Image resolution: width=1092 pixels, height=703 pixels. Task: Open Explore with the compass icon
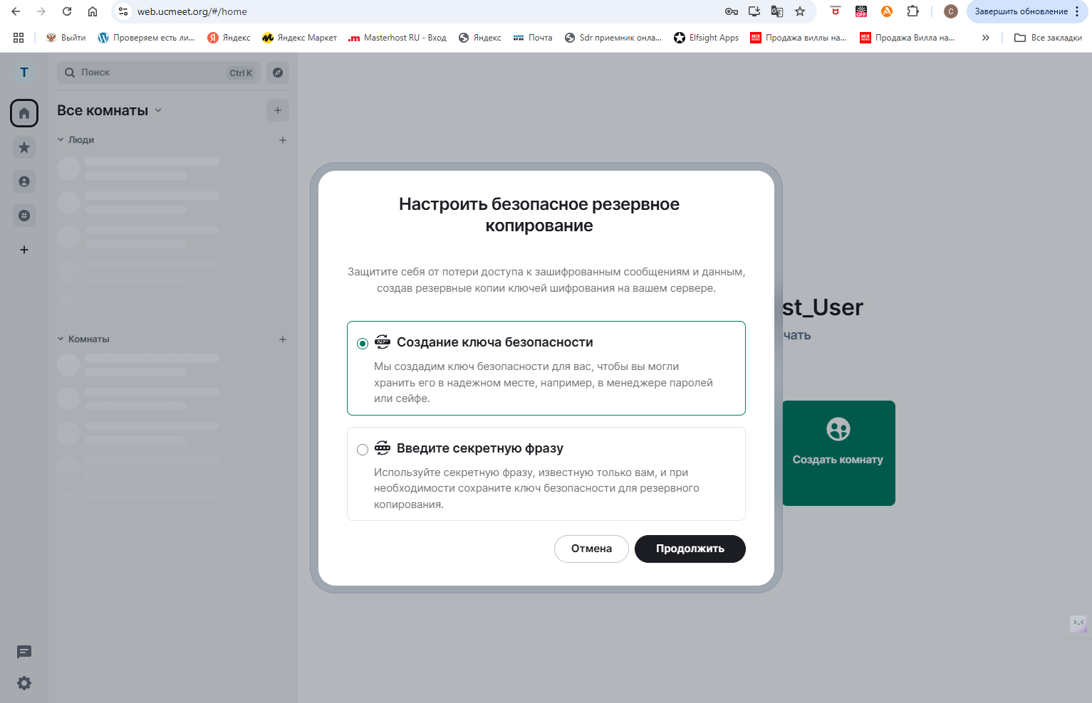(277, 72)
